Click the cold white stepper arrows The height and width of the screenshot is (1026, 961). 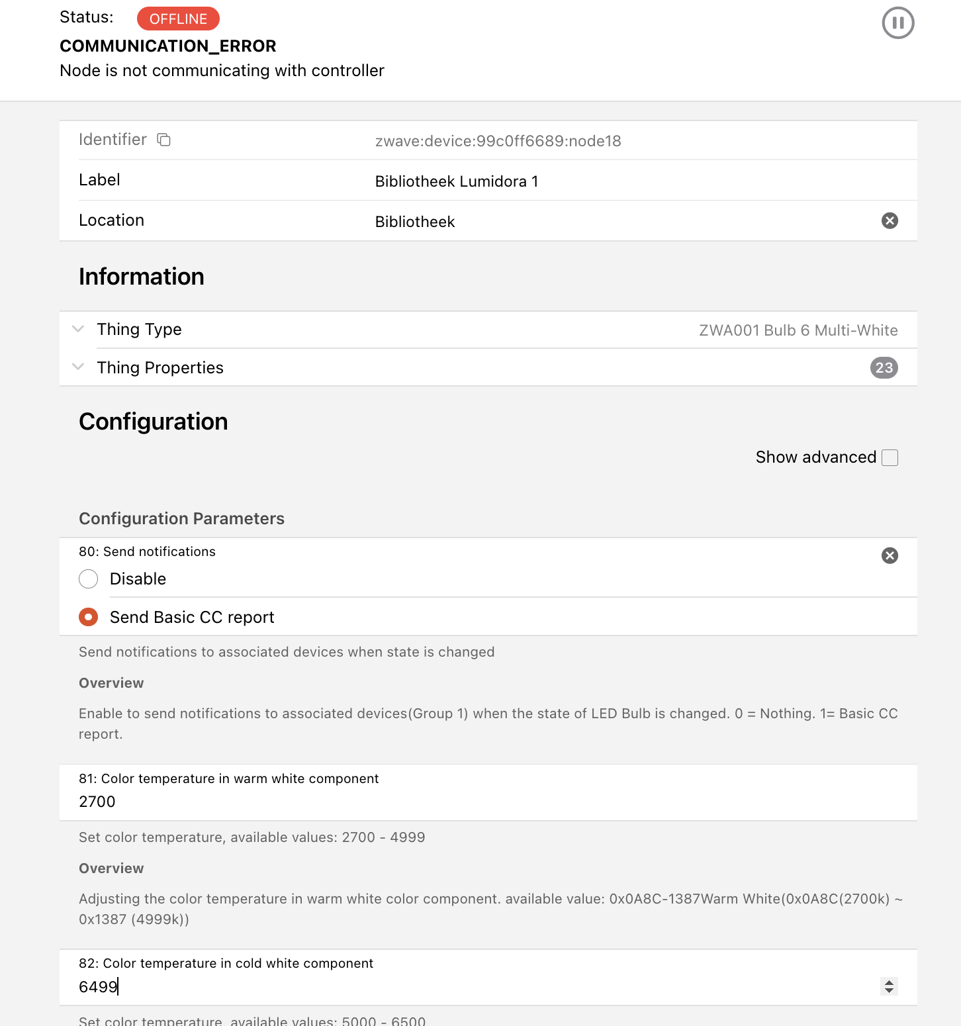point(889,986)
